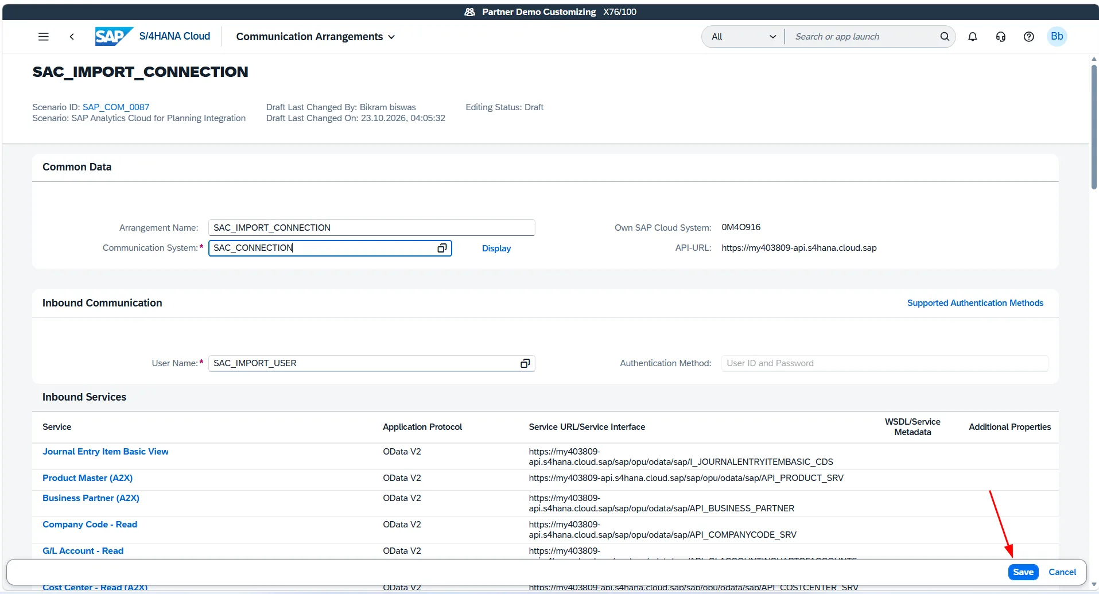1099x594 pixels.
Task: Cancel the draft changes
Action: pos(1062,572)
